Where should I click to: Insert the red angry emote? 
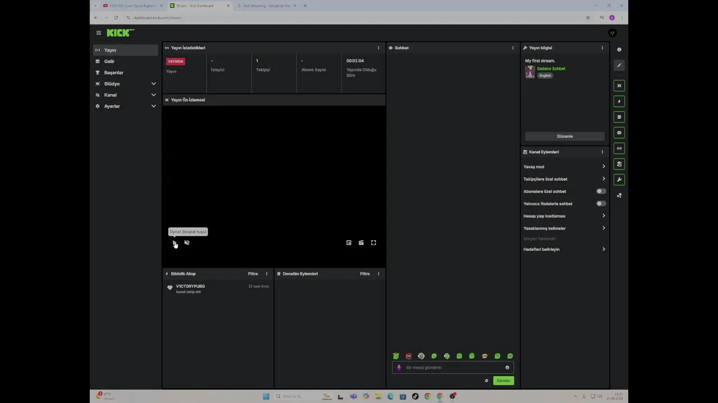408,356
